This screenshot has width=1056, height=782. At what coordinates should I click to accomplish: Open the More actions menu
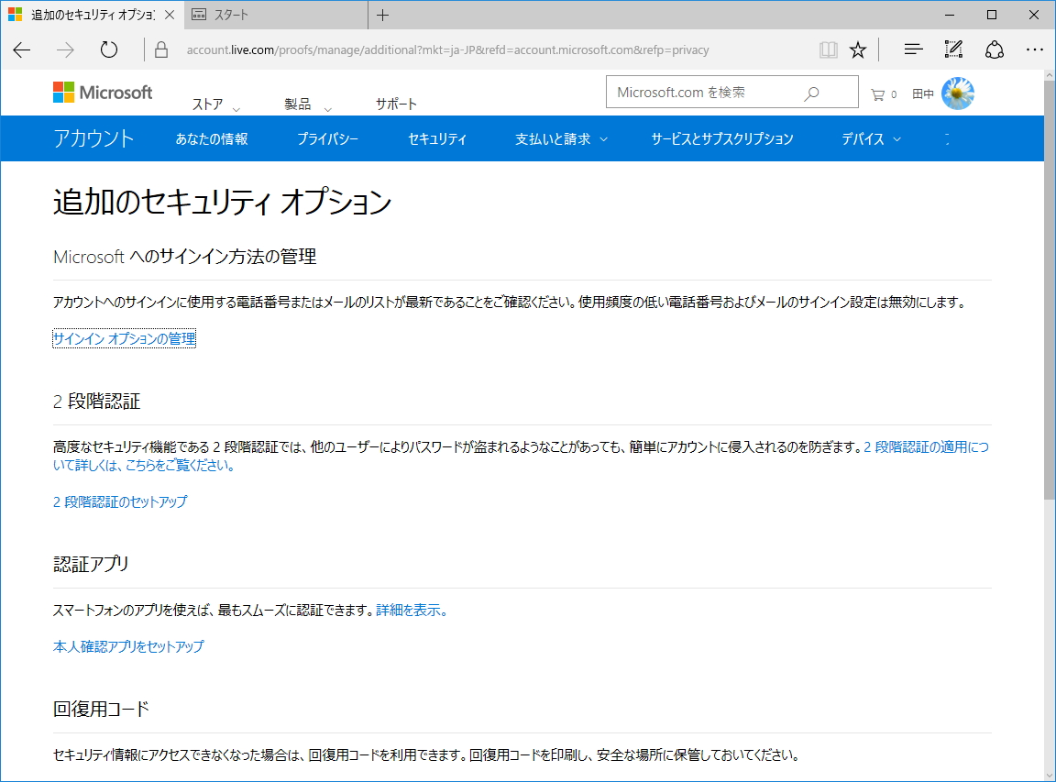pyautogui.click(x=1036, y=50)
